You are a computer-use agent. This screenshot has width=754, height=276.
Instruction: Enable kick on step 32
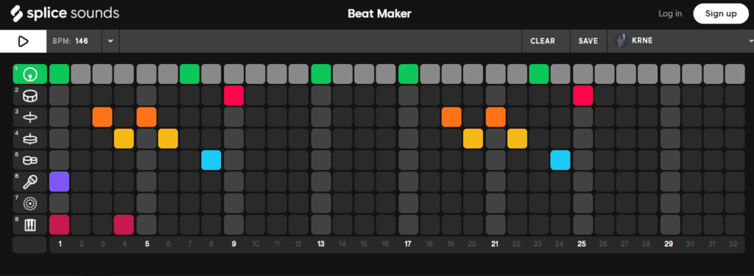735,74
